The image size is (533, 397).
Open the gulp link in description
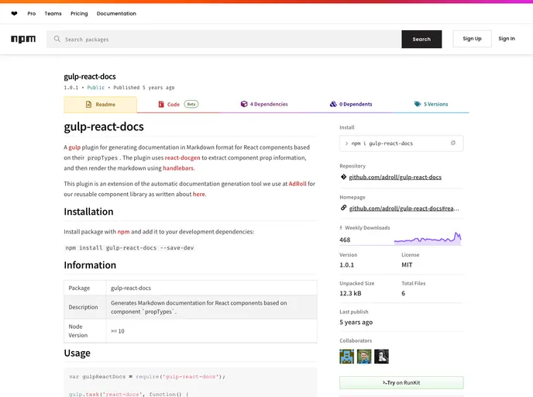(x=74, y=147)
